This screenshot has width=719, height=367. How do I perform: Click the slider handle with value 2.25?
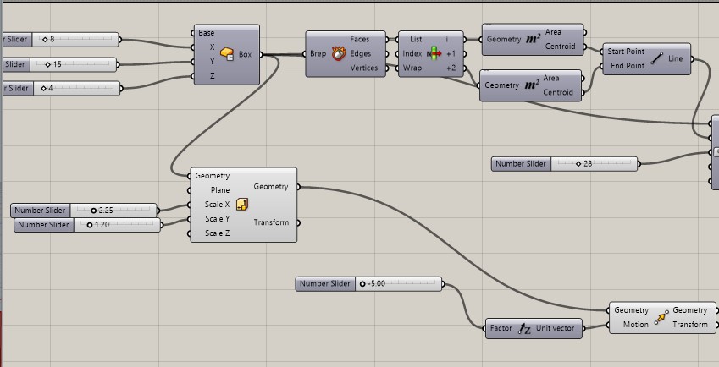93,211
